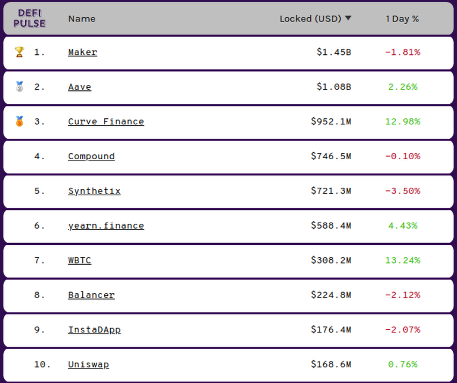The height and width of the screenshot is (383, 457).
Task: Click the DeFi Pulse logo
Action: pos(30,18)
